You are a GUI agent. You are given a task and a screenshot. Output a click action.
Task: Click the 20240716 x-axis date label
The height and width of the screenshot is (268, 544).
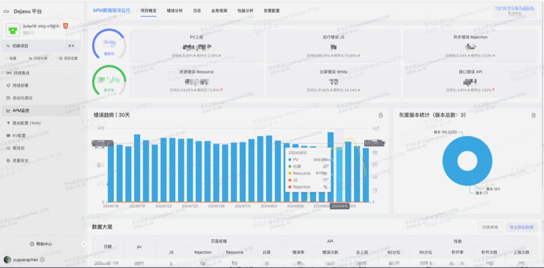click(111, 206)
